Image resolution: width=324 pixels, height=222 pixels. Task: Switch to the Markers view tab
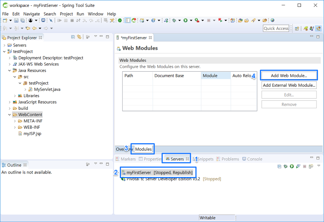click(x=126, y=159)
